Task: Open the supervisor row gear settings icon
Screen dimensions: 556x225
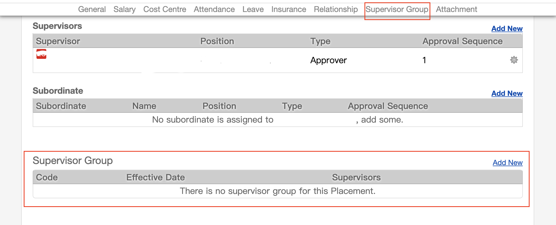Action: pyautogui.click(x=514, y=60)
